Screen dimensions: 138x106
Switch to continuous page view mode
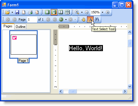pyautogui.click(x=54, y=12)
